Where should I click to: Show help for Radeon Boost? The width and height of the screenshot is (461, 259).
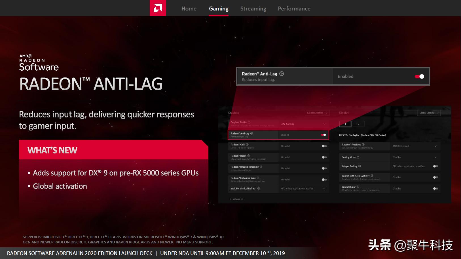[249, 156]
